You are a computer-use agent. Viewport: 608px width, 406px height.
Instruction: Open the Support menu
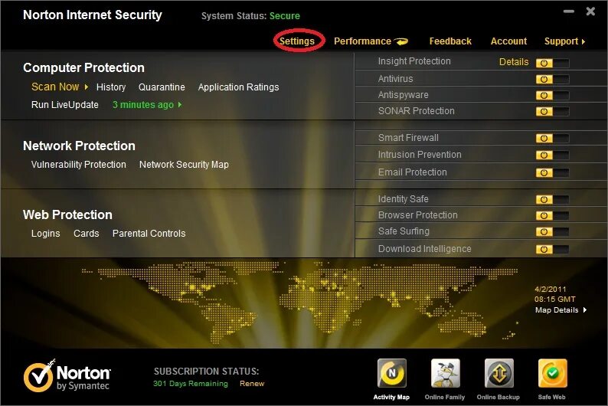pyautogui.click(x=561, y=41)
